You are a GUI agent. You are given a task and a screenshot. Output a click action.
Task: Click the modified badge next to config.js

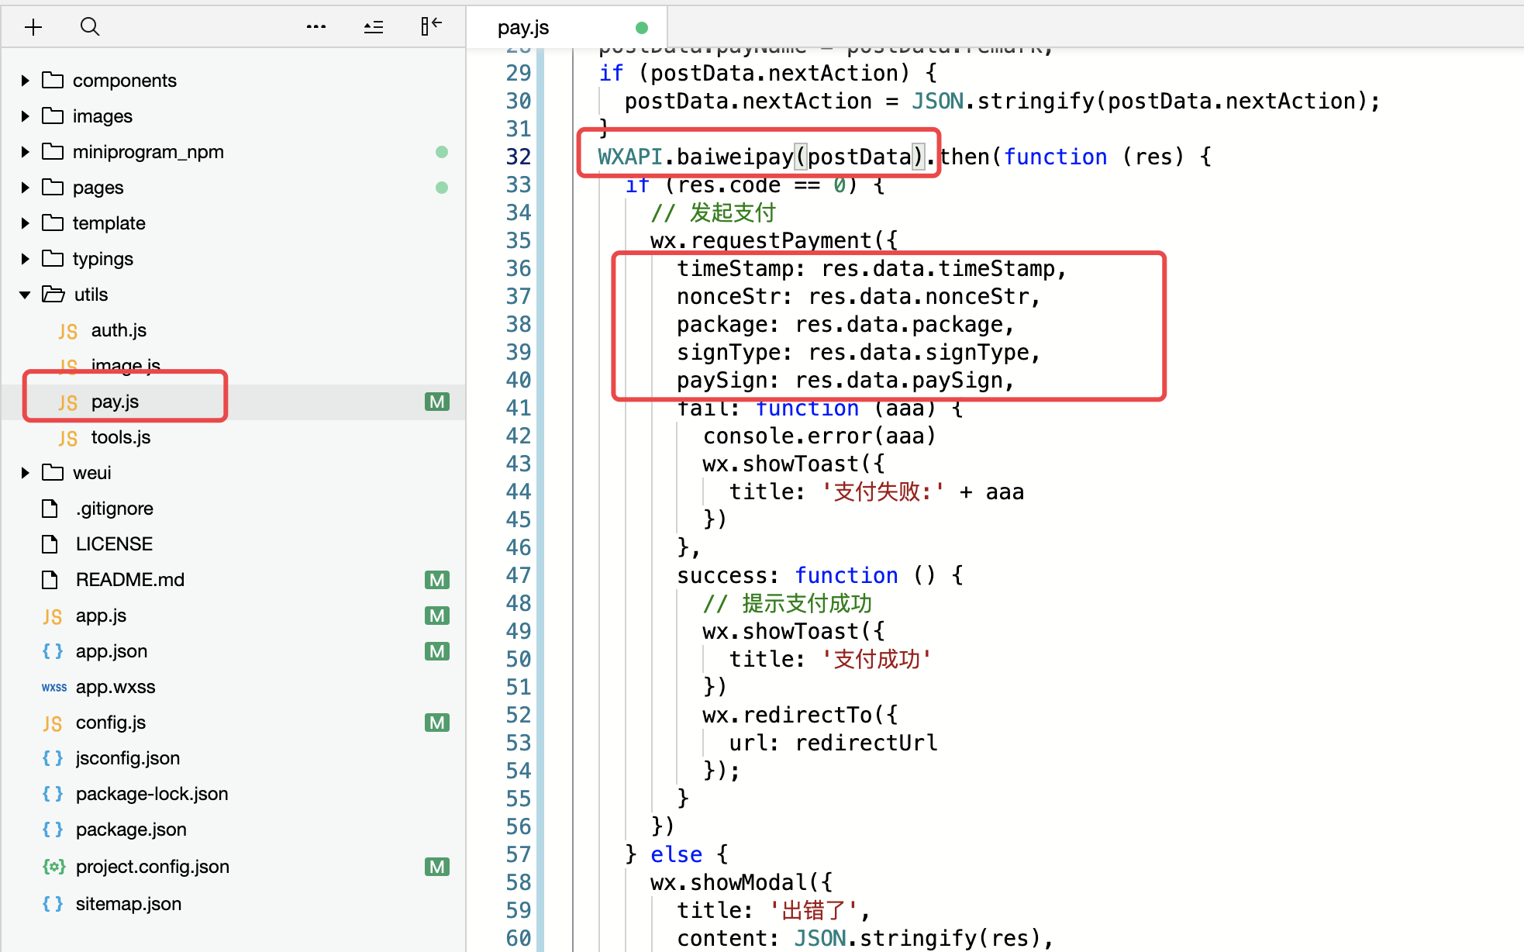(437, 723)
